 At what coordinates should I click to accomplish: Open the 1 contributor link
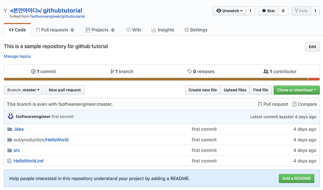point(280,72)
